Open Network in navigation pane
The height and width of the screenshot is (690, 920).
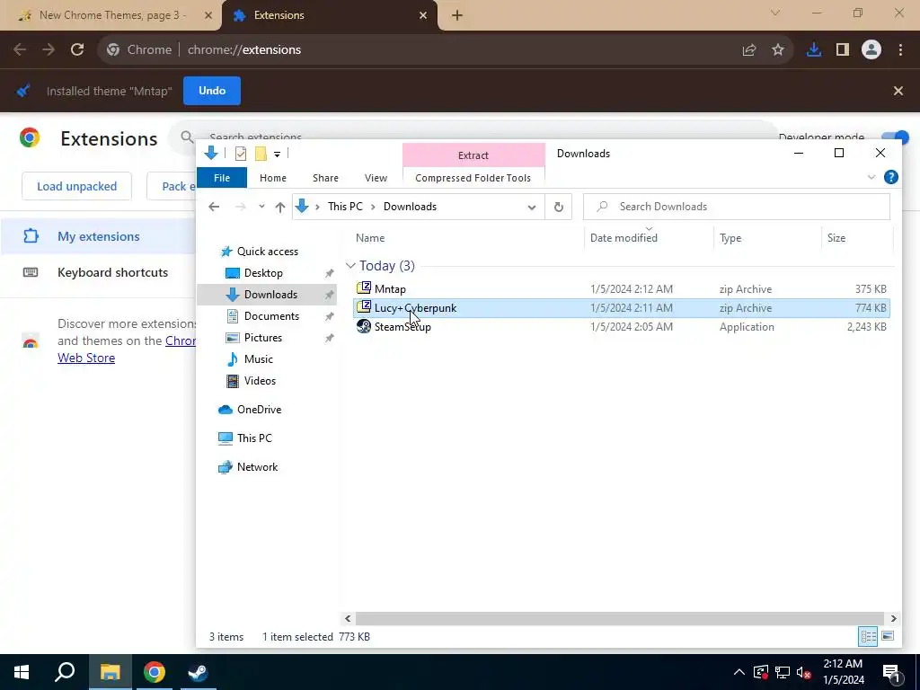click(257, 467)
